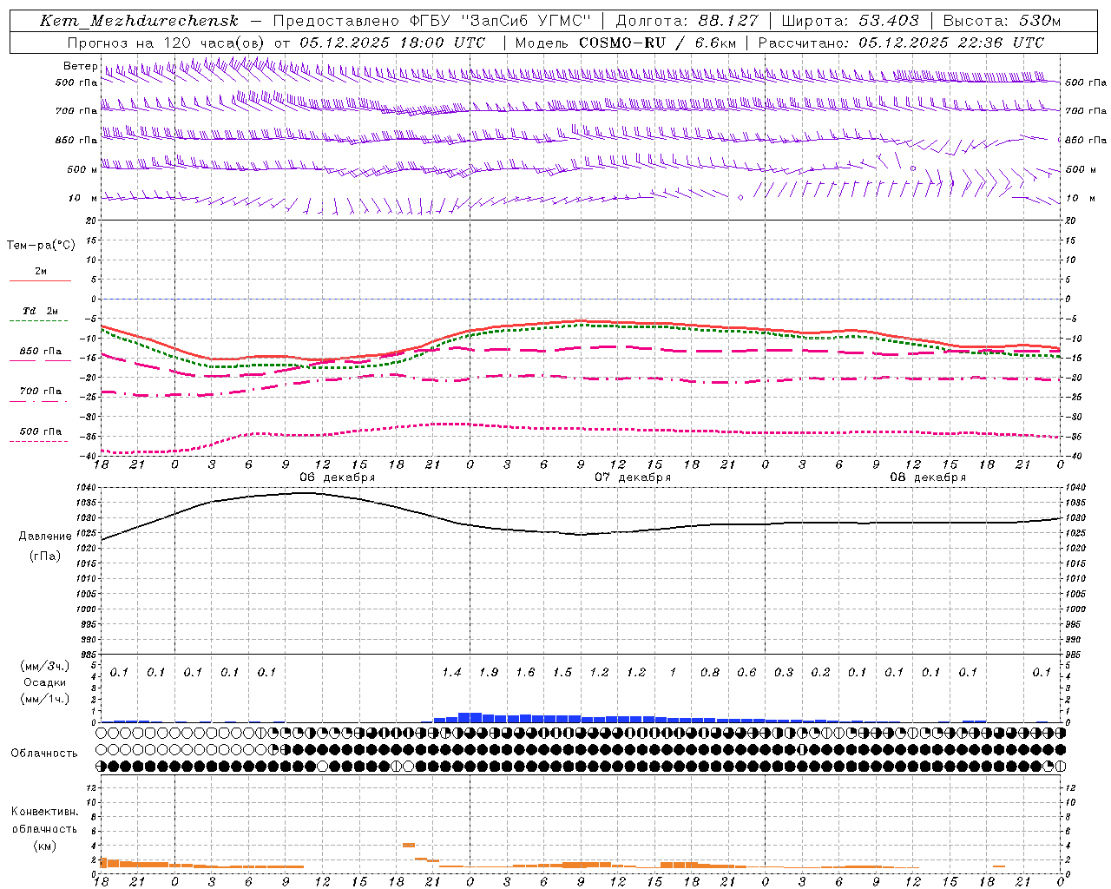Screen dimensions: 1111x889
Task: Click the 850 гПа temperature legend entry
Action: click(41, 352)
